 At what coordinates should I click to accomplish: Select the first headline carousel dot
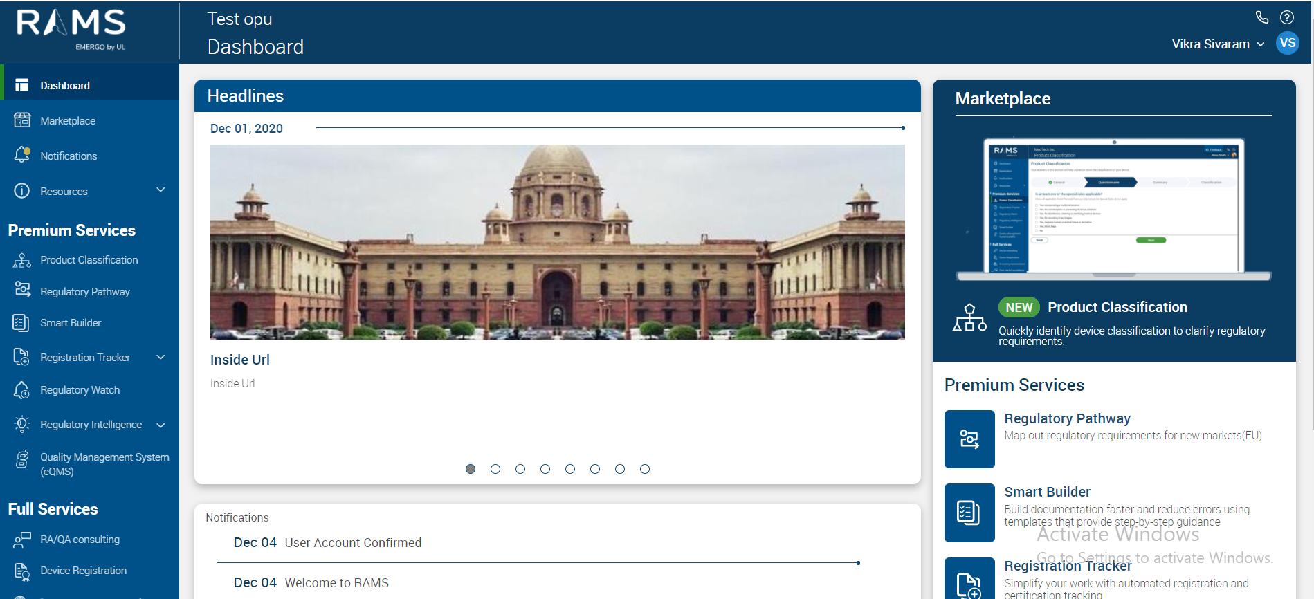(471, 469)
